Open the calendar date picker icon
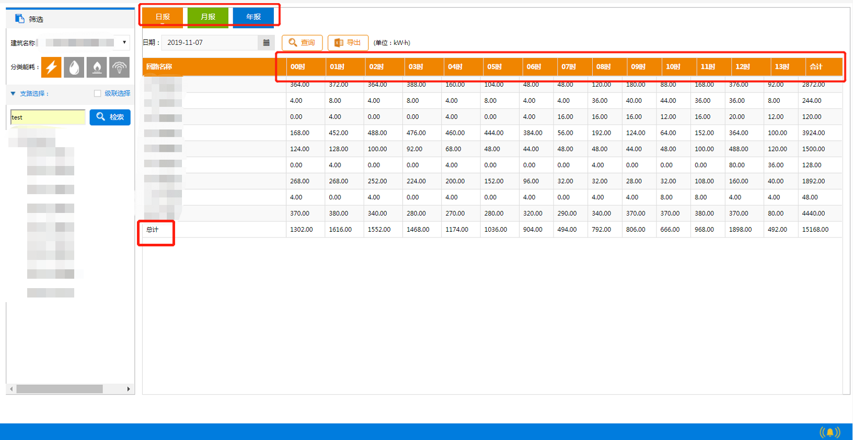The image size is (853, 440). (x=266, y=43)
